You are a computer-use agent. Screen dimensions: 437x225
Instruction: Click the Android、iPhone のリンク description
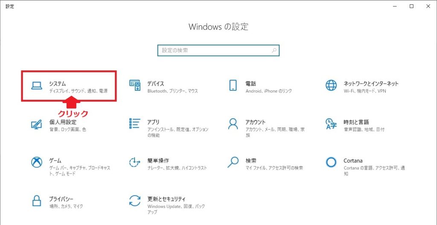[x=269, y=91]
